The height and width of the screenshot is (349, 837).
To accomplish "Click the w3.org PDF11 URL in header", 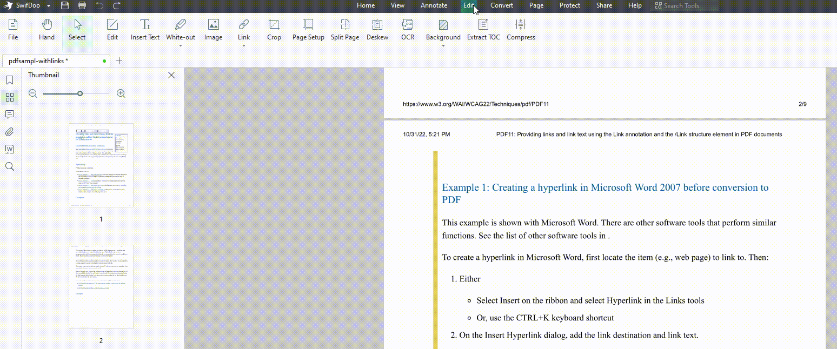I will point(476,104).
